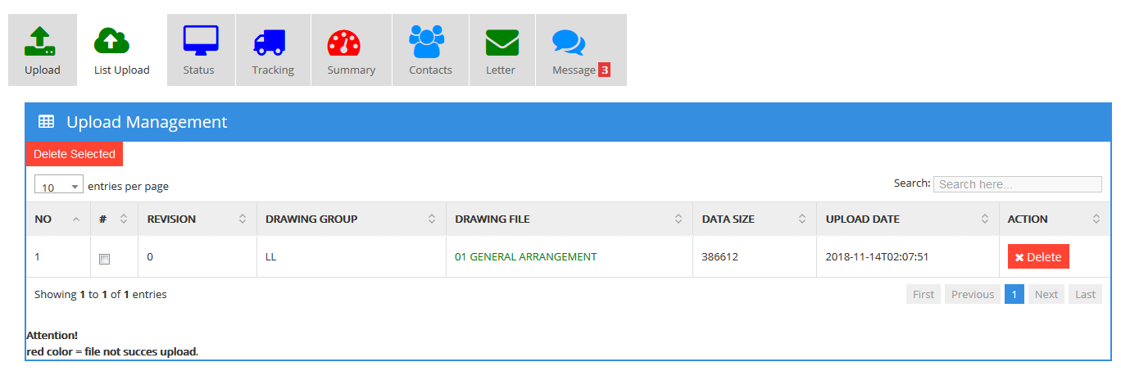
Task: Click the Next pagination button
Action: [1046, 295]
